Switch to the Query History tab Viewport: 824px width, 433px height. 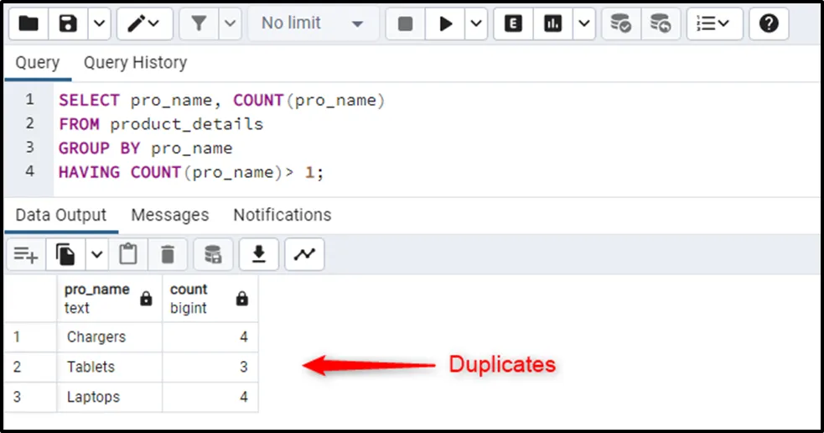[135, 63]
